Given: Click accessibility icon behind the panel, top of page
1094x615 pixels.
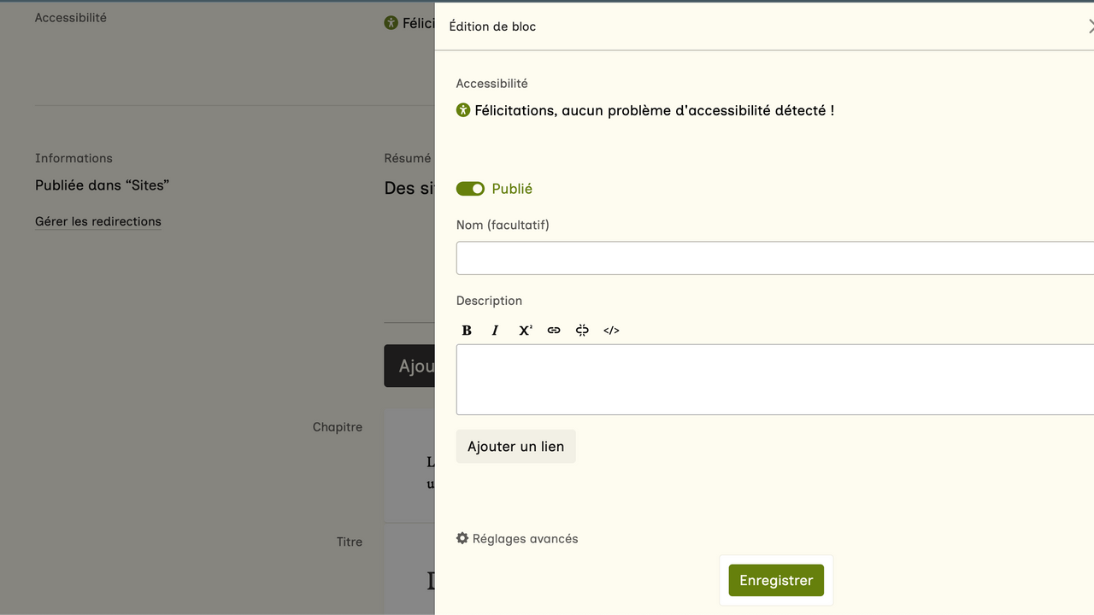Looking at the screenshot, I should tap(391, 23).
